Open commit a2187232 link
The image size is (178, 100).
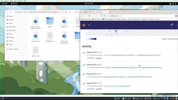point(91,58)
